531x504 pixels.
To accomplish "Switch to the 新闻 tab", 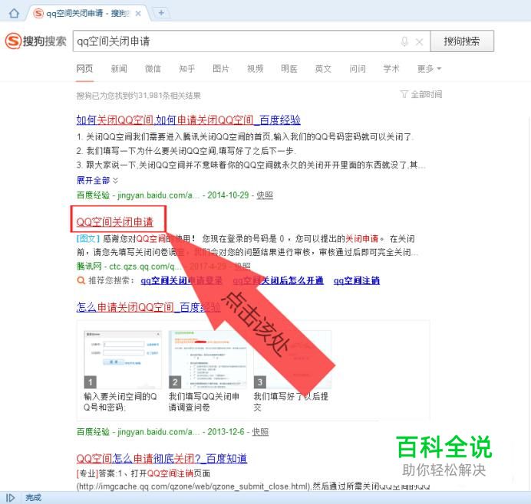I will [119, 69].
